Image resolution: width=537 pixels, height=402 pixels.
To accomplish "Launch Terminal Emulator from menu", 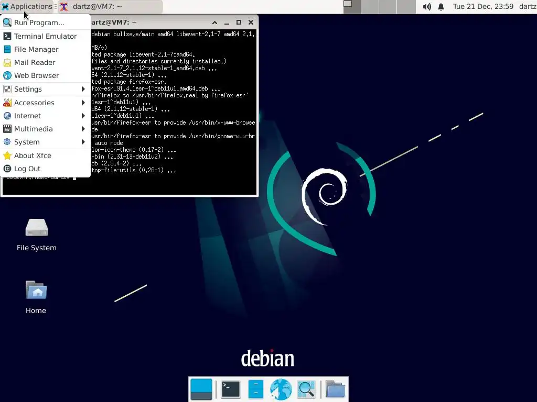I will [x=45, y=36].
